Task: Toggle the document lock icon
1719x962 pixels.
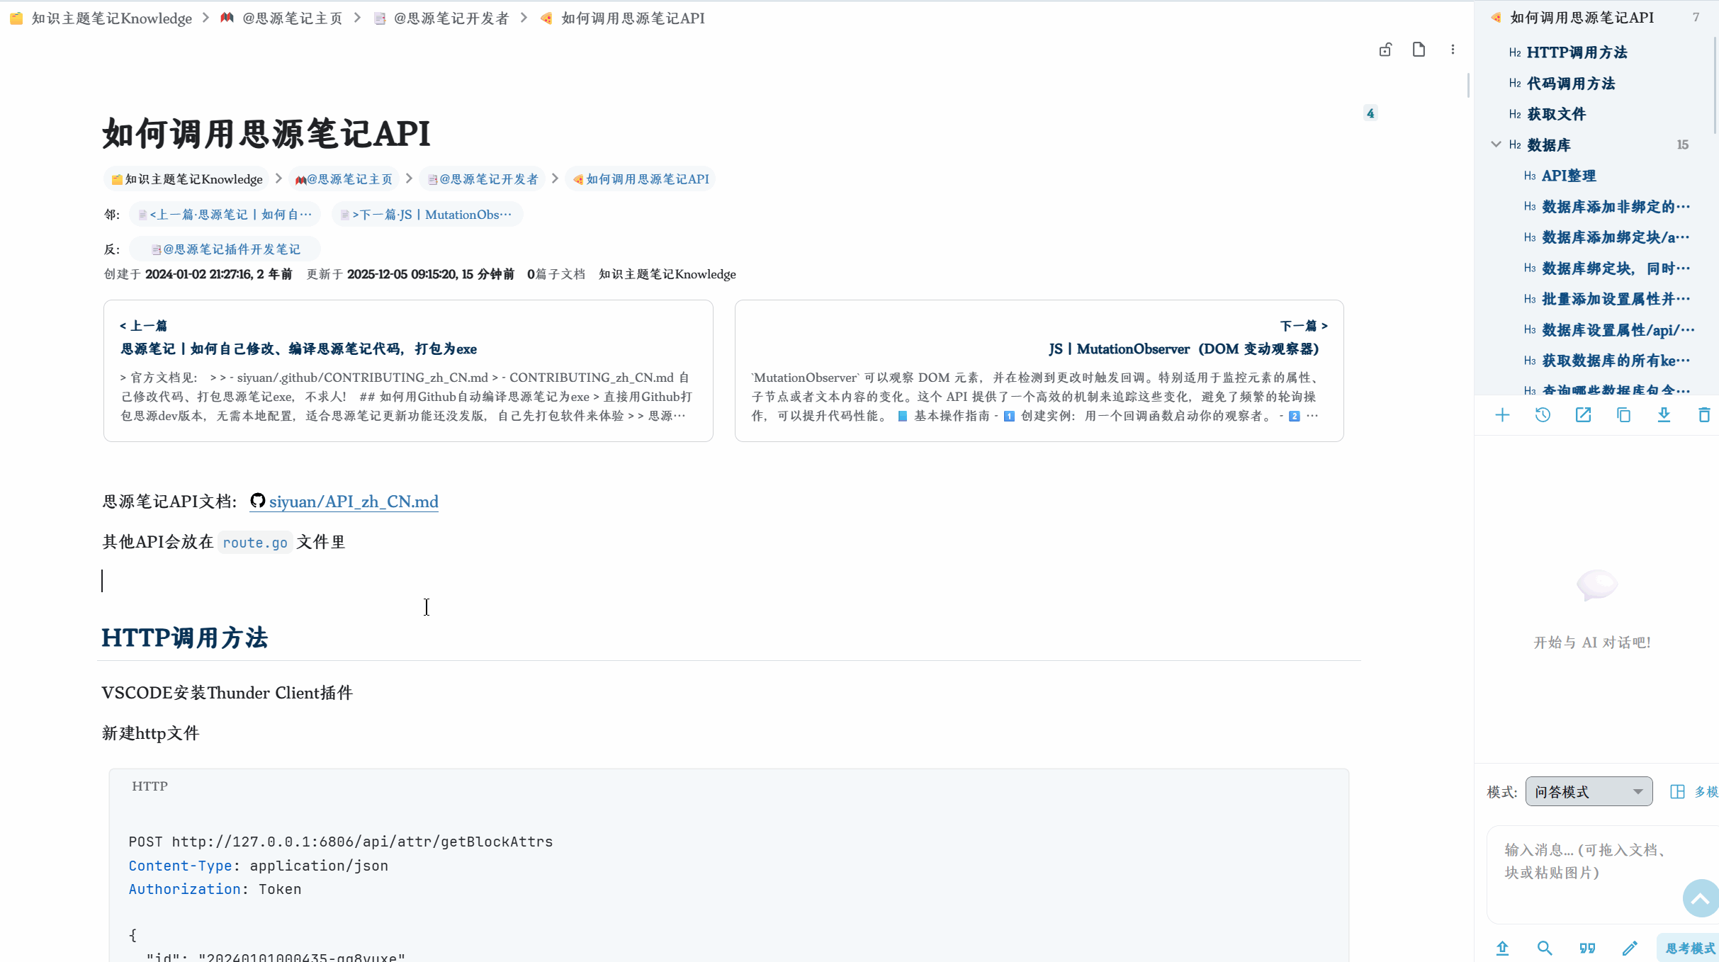Action: (1386, 50)
